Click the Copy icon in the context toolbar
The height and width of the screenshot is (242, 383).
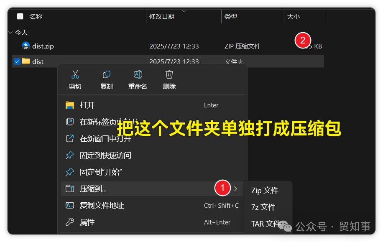[106, 74]
